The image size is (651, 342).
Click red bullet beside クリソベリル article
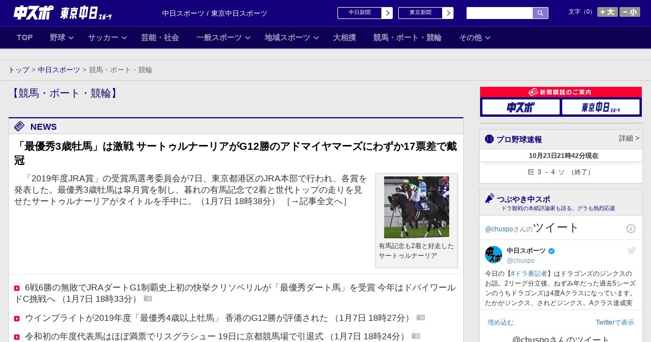point(17,288)
